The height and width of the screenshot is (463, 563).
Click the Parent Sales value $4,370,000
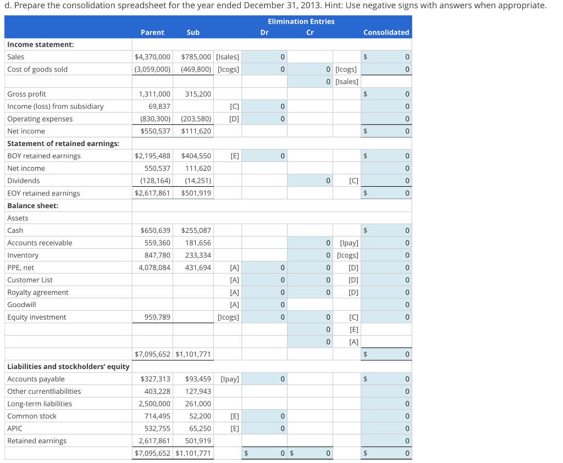(153, 57)
